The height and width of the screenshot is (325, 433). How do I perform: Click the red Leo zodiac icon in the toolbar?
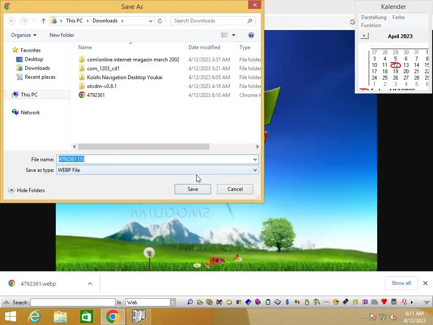(x=404, y=302)
